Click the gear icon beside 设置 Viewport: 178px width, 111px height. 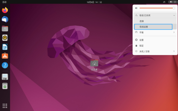[136, 40]
